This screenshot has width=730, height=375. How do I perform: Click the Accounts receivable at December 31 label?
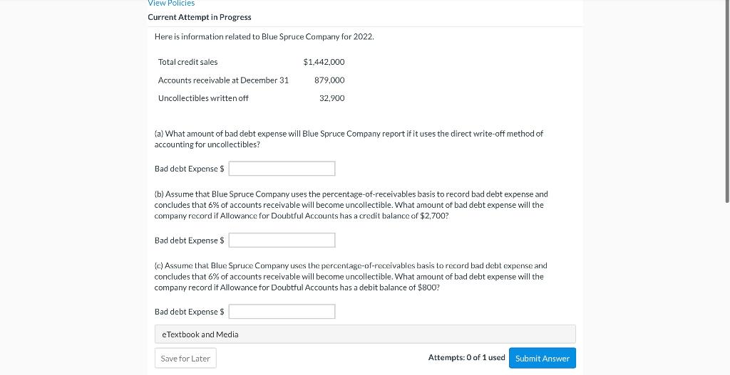[x=223, y=80]
